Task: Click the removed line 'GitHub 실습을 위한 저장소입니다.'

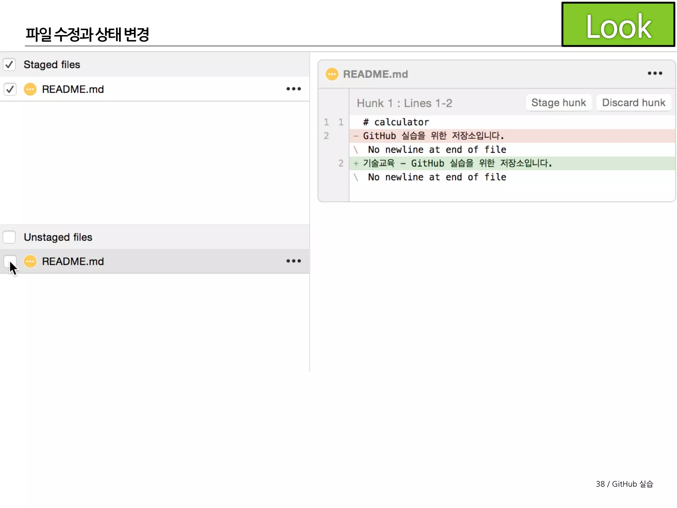Action: tap(512, 136)
